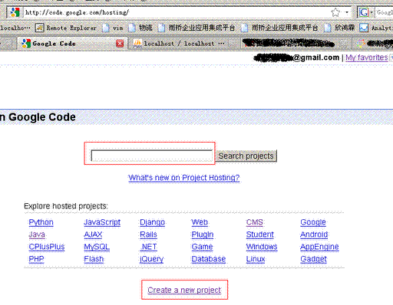Open the second 雨桥企业应用集成平台 bookmark

(x=279, y=28)
